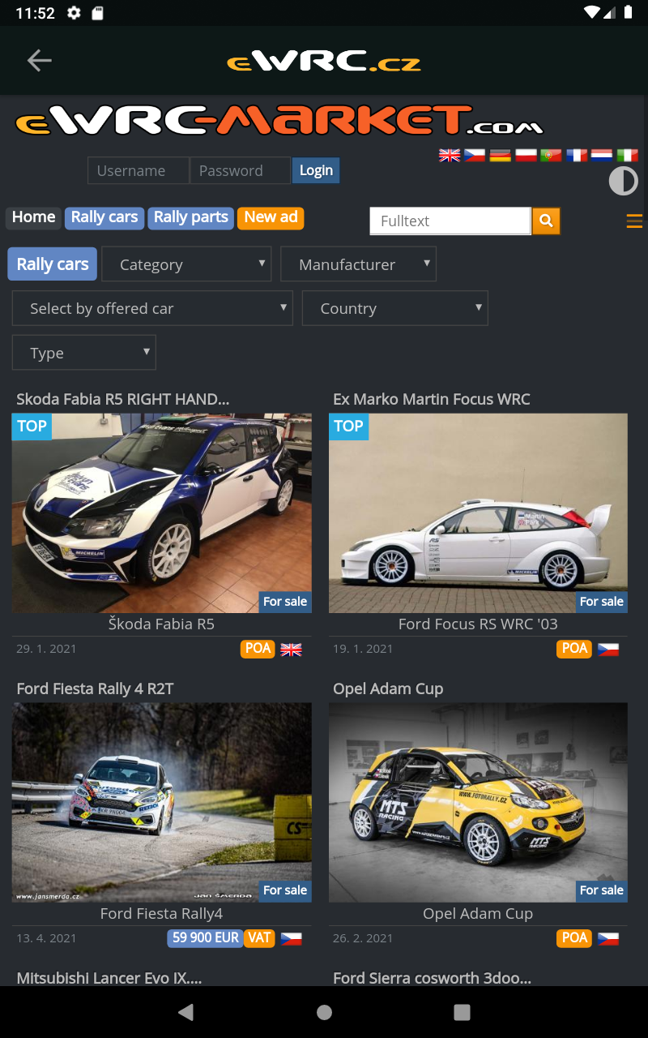Open Skoda Fabia R5 RIGHT HAND listing title
The image size is (648, 1038).
coord(123,399)
